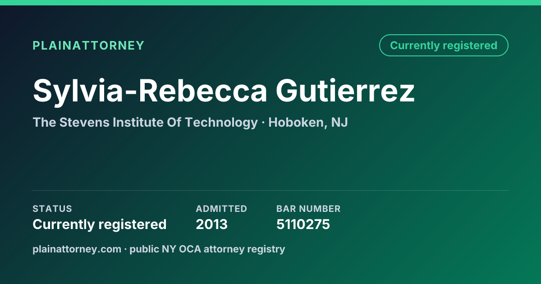541x284 pixels.
Task: Click the ADMITTED label
Action: (221, 209)
